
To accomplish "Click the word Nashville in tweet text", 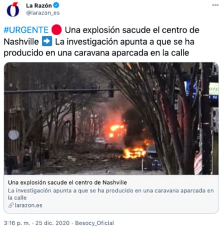I will (21, 41).
